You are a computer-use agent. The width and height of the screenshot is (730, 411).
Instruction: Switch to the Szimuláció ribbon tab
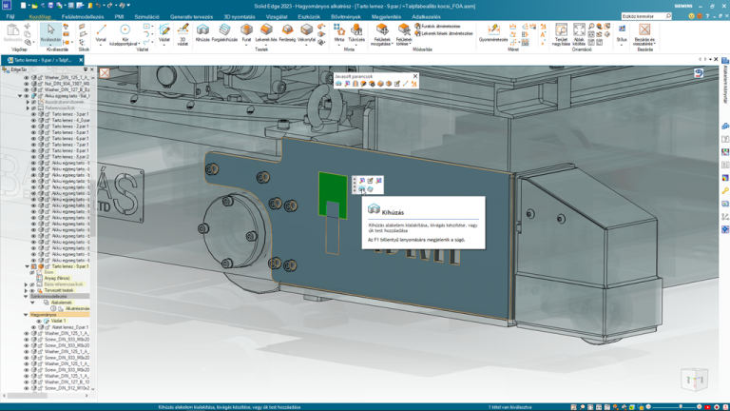coord(147,17)
